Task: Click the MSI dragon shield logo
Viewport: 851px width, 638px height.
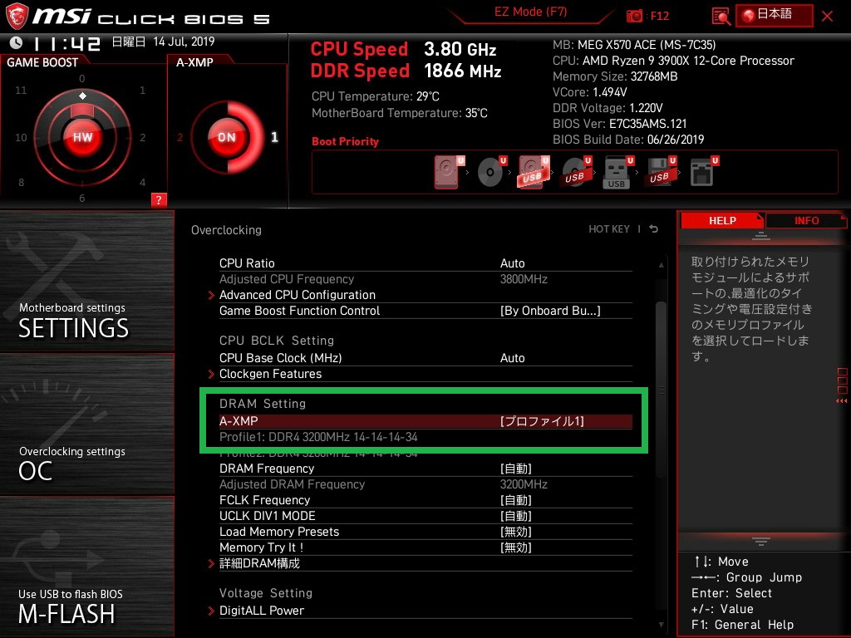Action: point(17,16)
